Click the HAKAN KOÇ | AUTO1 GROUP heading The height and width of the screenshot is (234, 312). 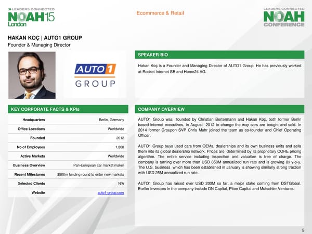44,38
